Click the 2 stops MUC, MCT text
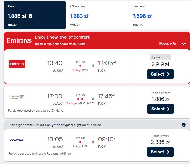Image resolution: width=190 pixels, height=164 pixels. point(80,103)
